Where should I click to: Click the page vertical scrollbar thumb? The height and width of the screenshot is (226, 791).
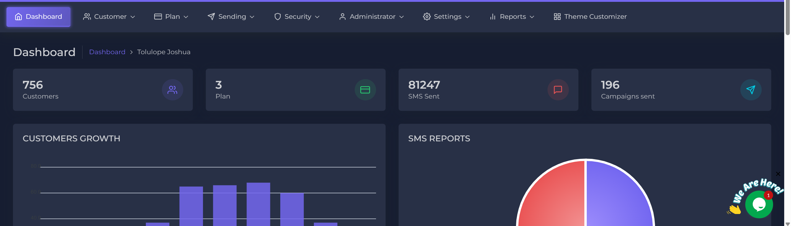[x=788, y=18]
